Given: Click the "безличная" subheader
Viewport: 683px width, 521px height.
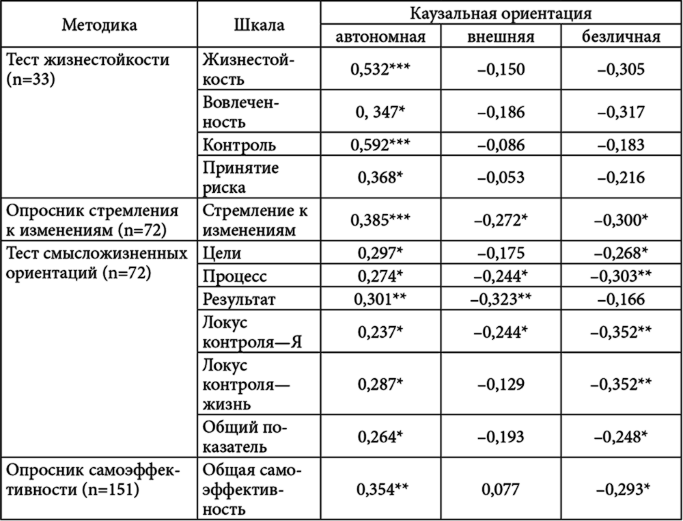Looking at the screenshot, I should (x=621, y=37).
